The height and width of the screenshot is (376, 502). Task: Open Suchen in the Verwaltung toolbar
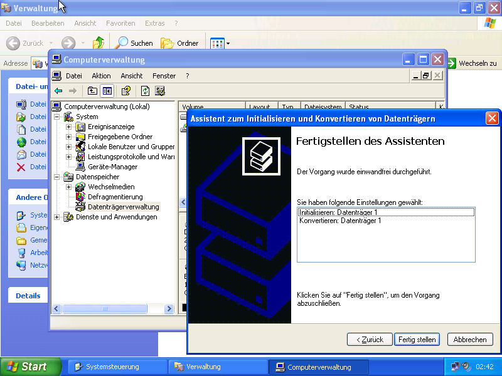133,43
